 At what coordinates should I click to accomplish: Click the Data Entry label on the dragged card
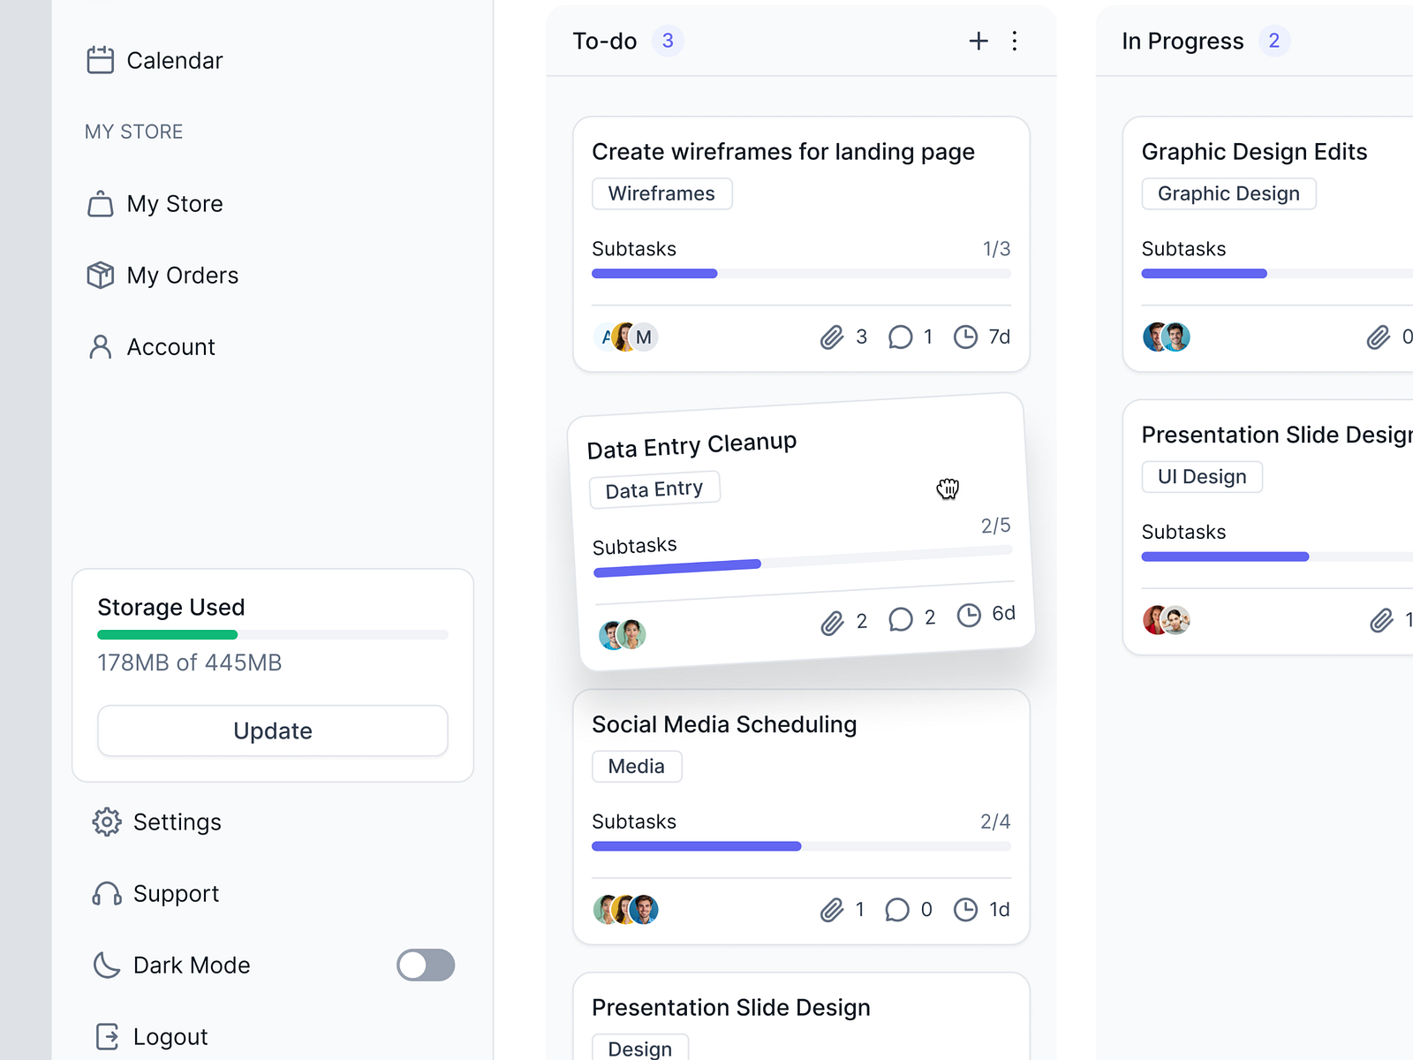point(654,488)
